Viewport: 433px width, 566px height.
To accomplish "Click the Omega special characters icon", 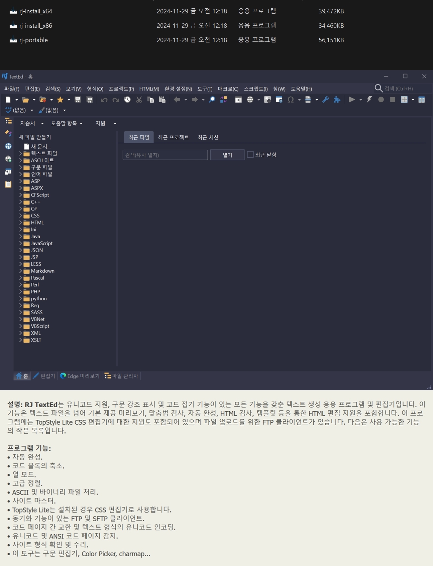I will 291,100.
